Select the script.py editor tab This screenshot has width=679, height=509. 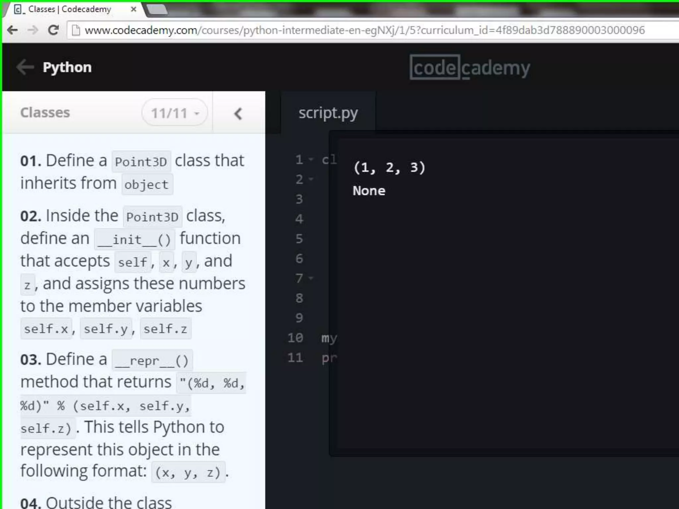[x=328, y=113]
